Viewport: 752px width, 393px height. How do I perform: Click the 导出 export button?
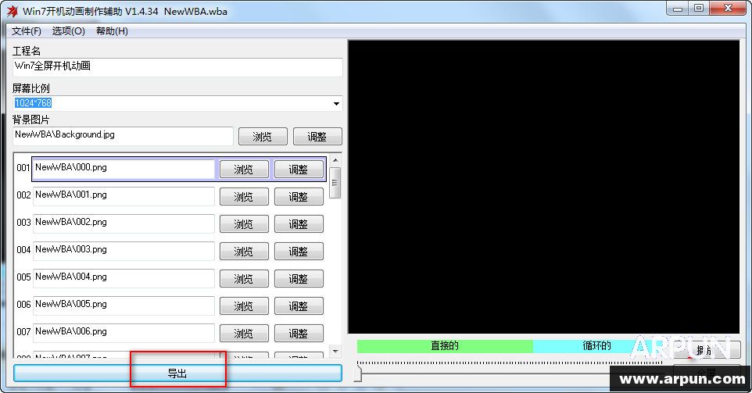pyautogui.click(x=177, y=373)
